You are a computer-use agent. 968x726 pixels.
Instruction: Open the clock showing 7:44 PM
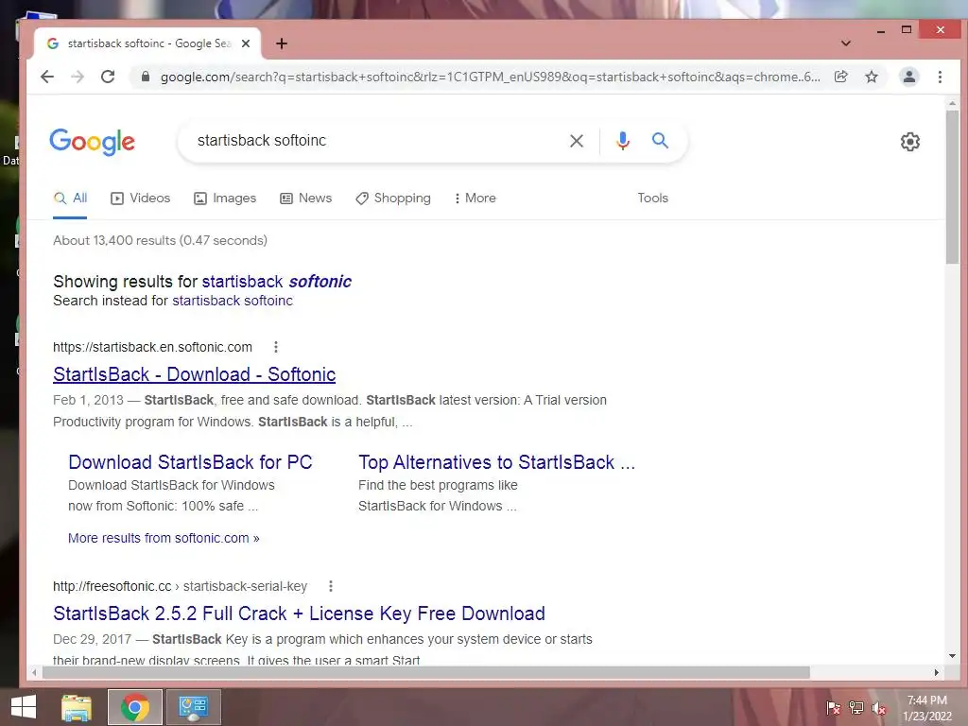coord(927,708)
